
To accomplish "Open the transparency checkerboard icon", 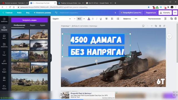I will [x=166, y=19].
